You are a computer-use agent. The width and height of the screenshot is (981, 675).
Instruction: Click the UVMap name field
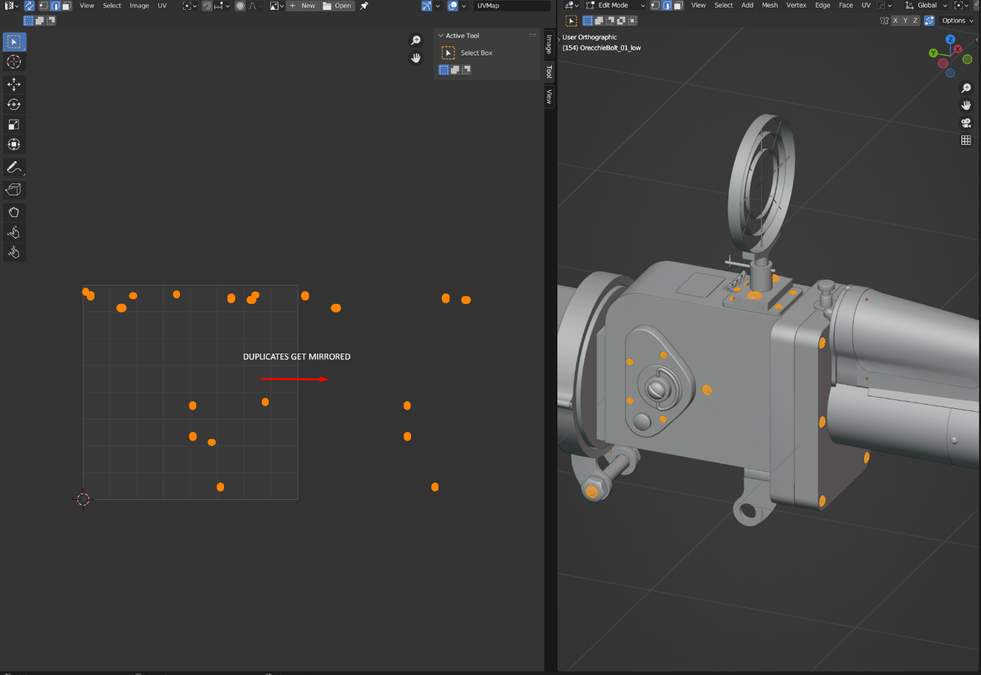pyautogui.click(x=511, y=6)
